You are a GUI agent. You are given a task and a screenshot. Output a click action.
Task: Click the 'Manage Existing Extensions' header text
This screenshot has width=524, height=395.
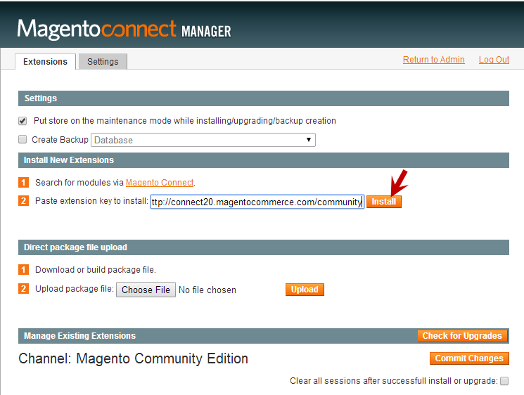[80, 336]
